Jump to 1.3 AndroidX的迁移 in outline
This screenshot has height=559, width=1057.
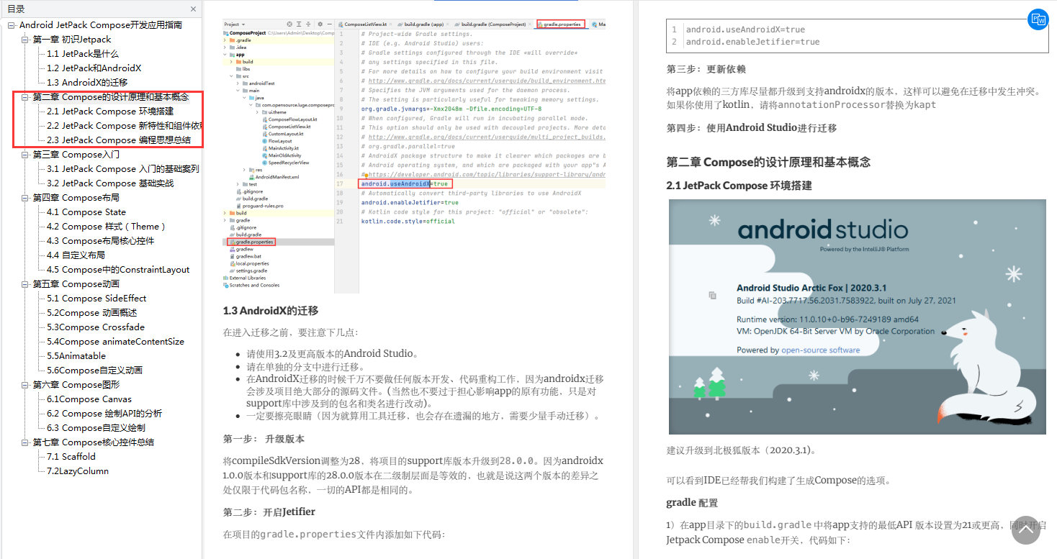pyautogui.click(x=87, y=83)
